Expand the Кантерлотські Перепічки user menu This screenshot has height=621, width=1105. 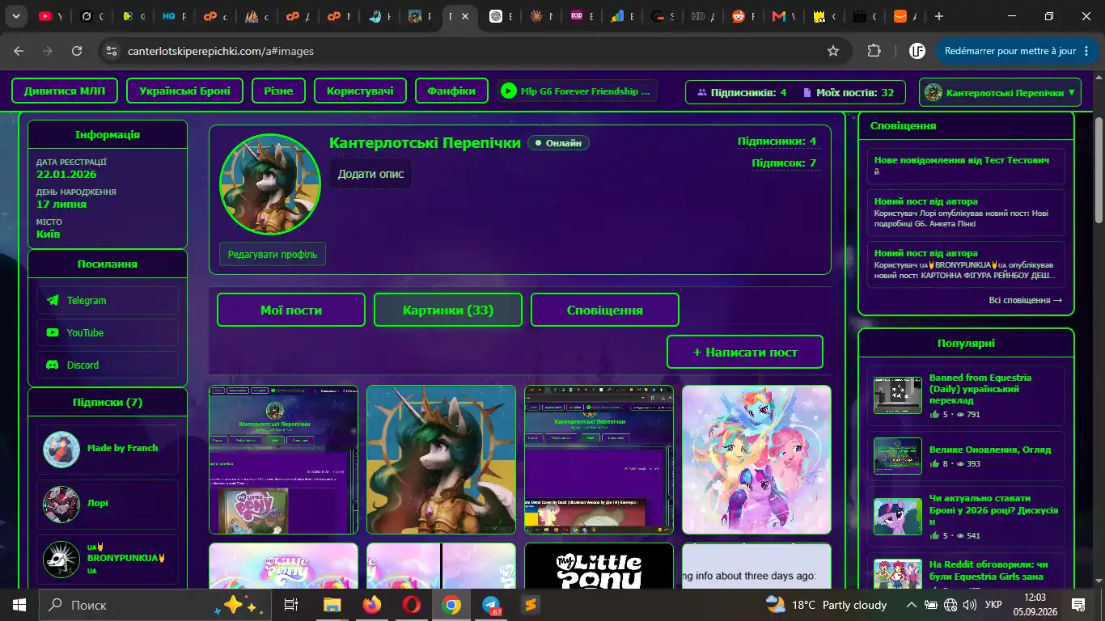point(1001,92)
